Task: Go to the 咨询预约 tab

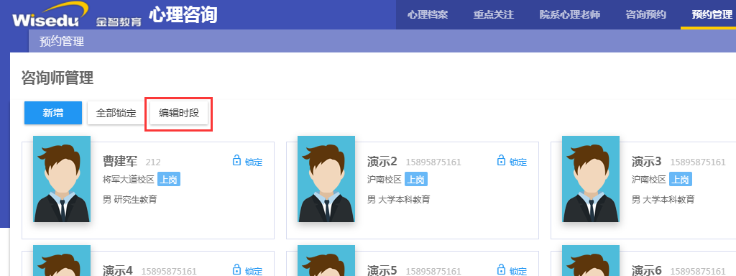Action: tap(646, 14)
